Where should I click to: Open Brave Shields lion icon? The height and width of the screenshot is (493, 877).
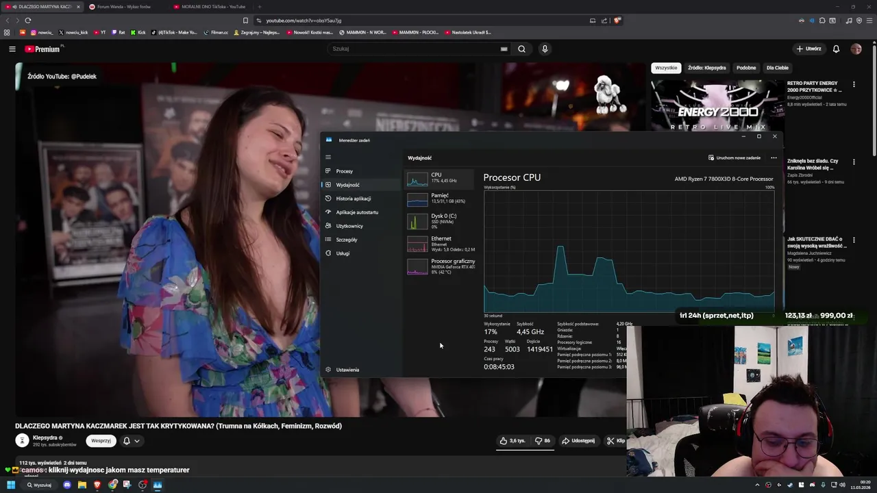[x=617, y=21]
